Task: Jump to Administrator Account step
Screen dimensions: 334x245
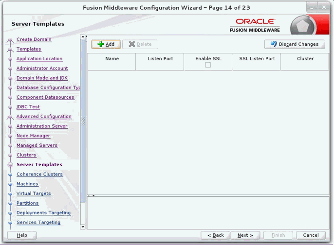Action: (x=42, y=68)
